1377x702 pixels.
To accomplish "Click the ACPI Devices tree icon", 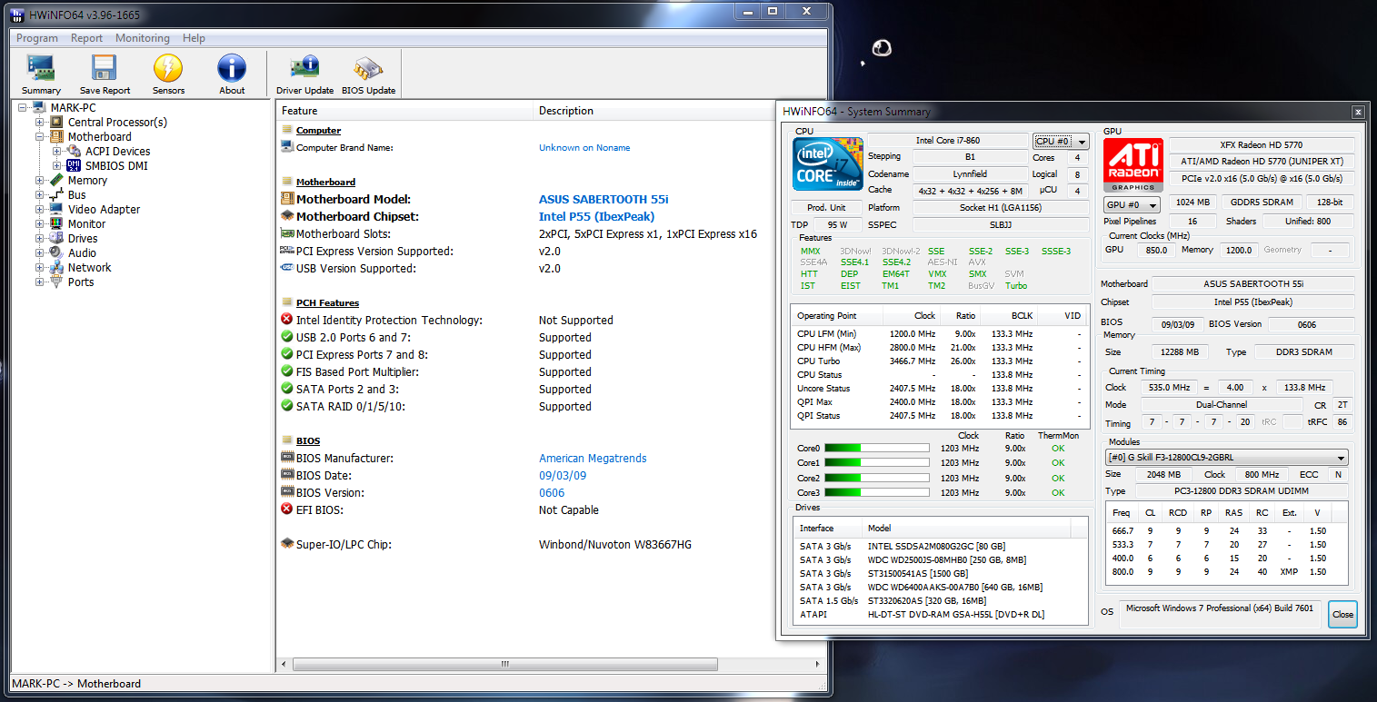I will 75,152.
